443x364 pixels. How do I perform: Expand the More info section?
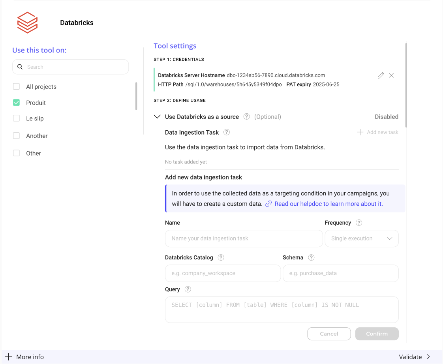point(24,357)
